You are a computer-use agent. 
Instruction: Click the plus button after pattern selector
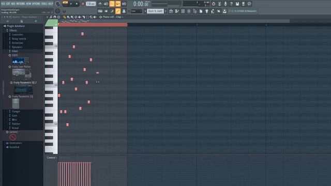[165, 11]
